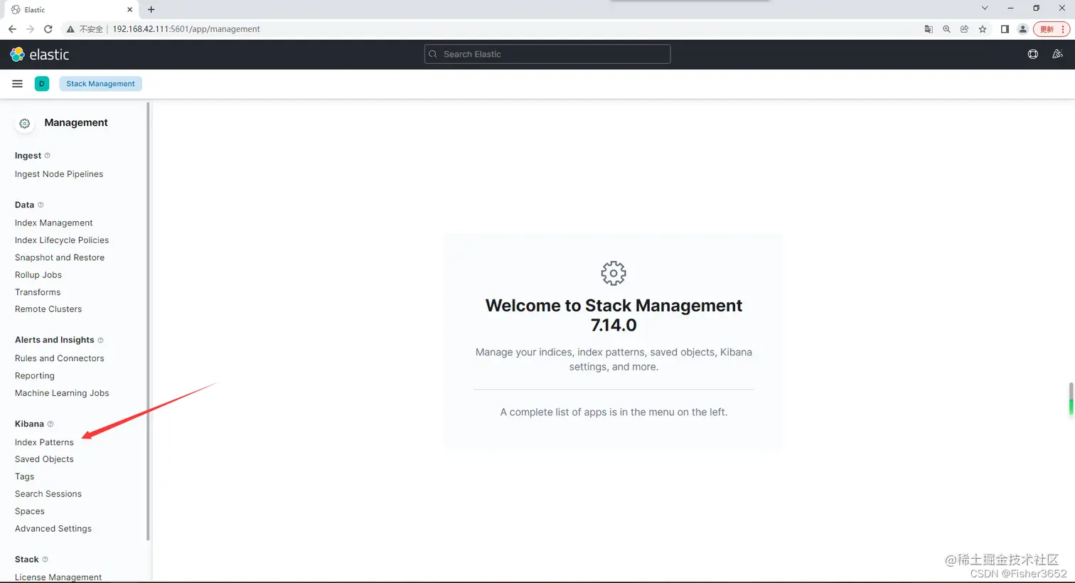
Task: Open Transforms page
Action: (x=38, y=292)
